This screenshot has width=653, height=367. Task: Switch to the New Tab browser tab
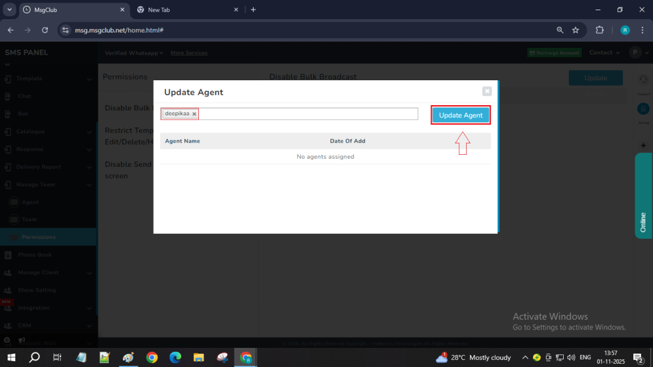(185, 10)
